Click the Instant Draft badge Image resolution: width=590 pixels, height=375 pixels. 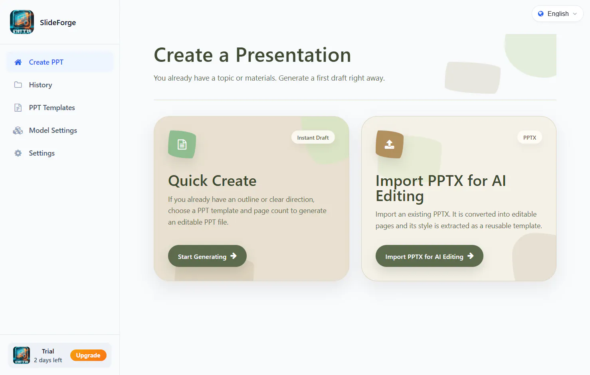pyautogui.click(x=313, y=138)
